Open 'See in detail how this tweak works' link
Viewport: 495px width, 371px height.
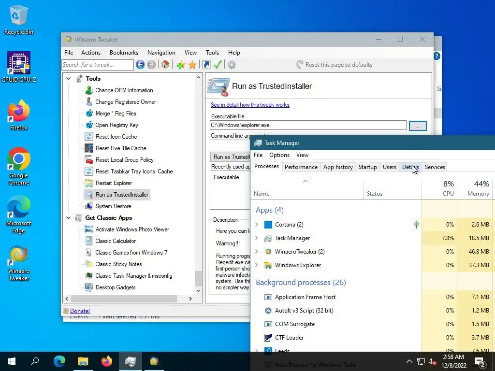(250, 105)
